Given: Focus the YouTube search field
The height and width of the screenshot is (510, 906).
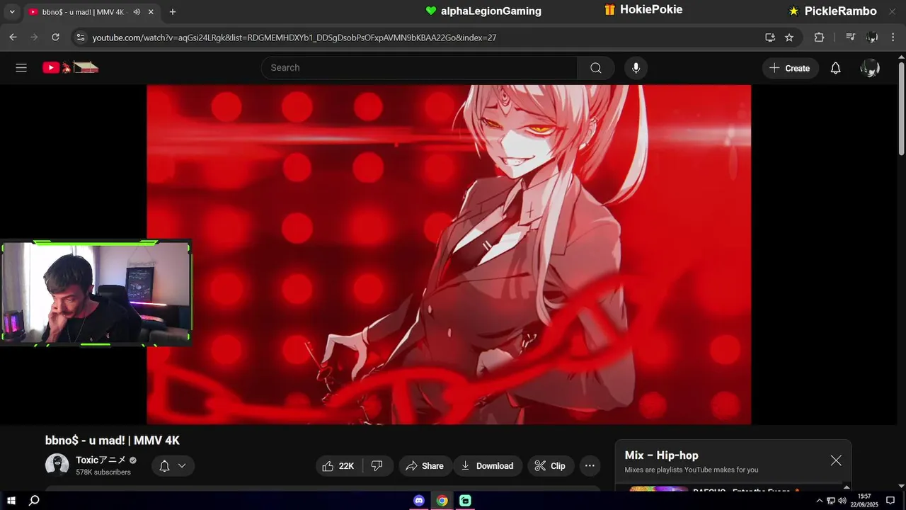Looking at the screenshot, I should coord(419,68).
